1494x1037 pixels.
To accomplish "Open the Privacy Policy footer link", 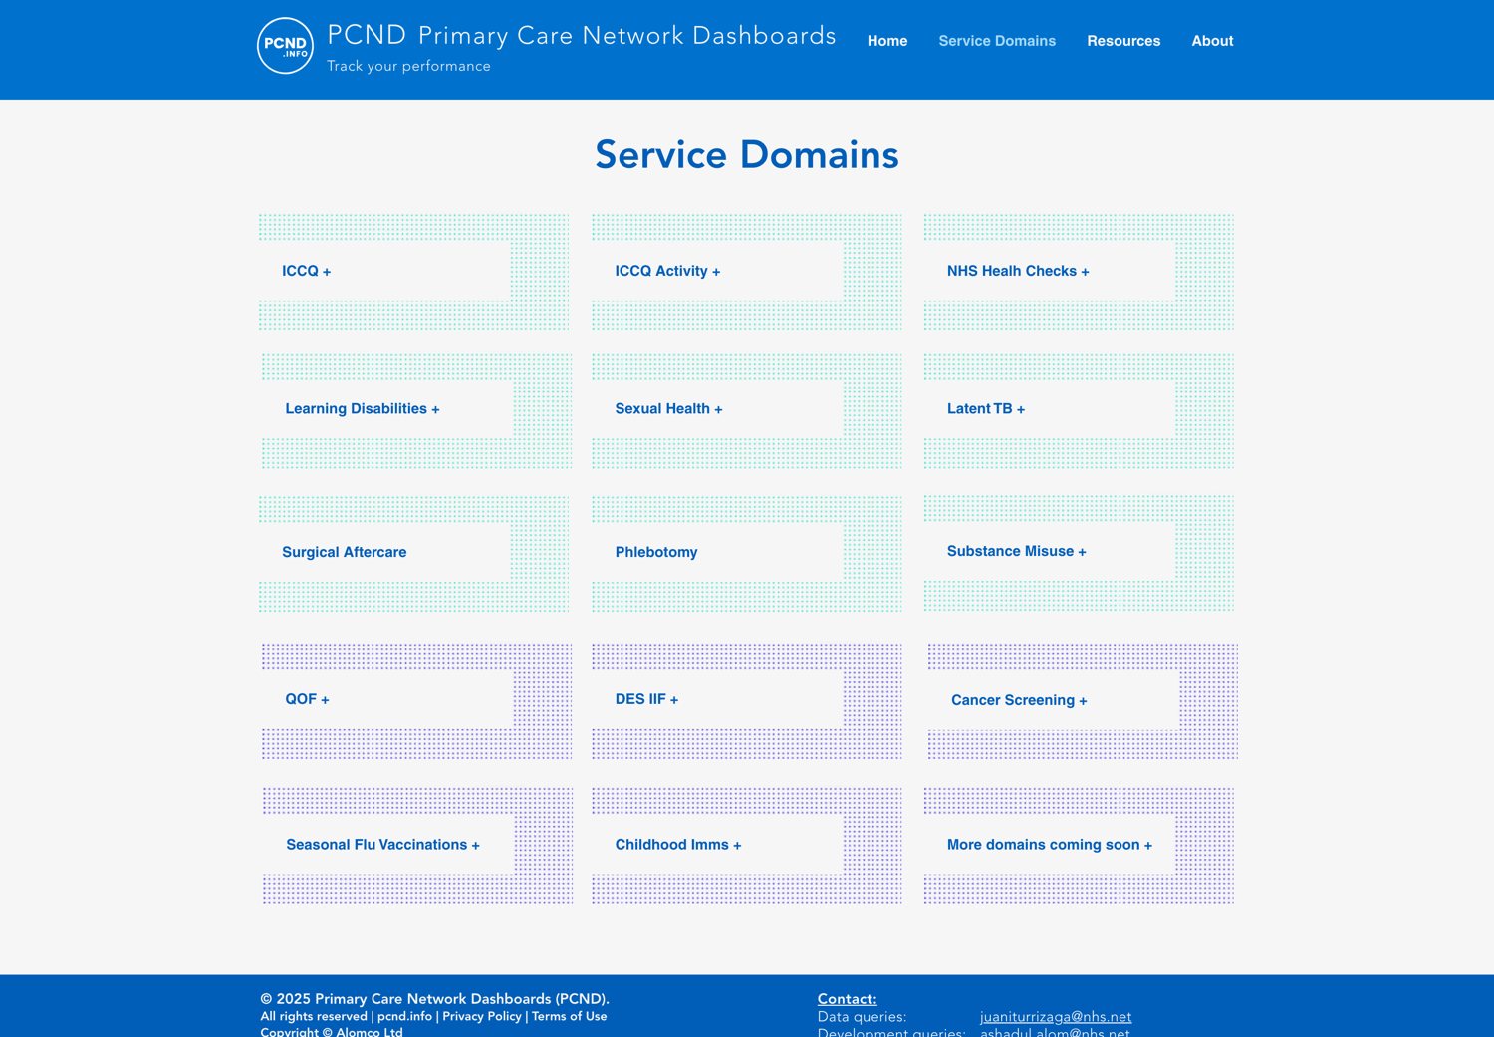I will click(482, 1016).
